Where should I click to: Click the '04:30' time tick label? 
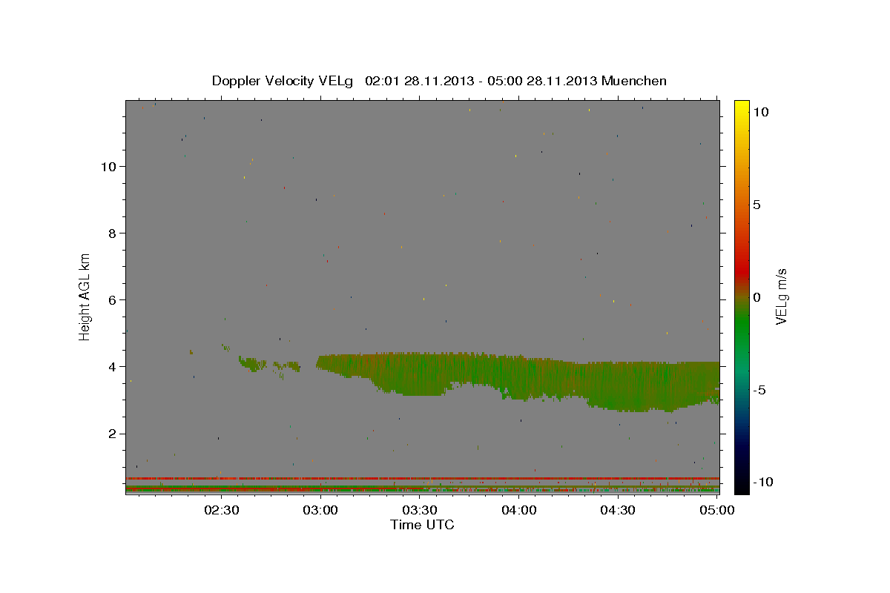(x=617, y=510)
